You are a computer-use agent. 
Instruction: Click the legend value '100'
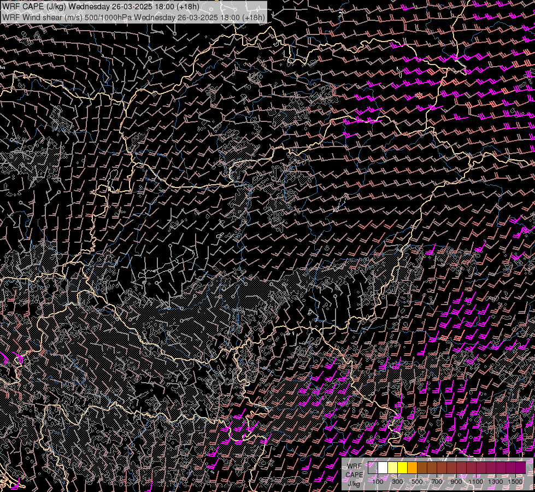tap(378, 482)
